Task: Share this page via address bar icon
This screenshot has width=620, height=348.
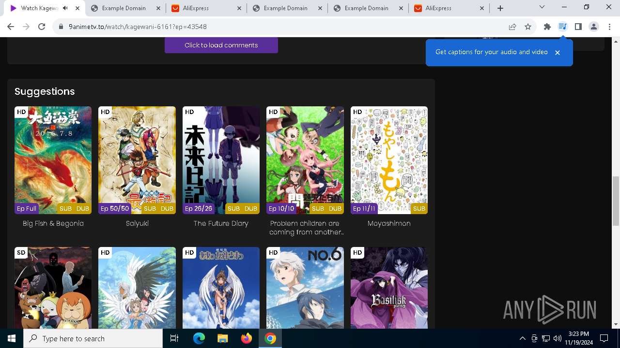Action: 512,27
